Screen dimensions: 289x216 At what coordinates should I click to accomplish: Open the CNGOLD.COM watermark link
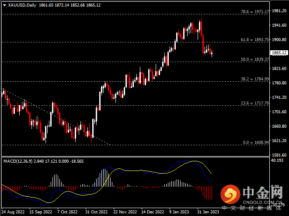coord(262,202)
